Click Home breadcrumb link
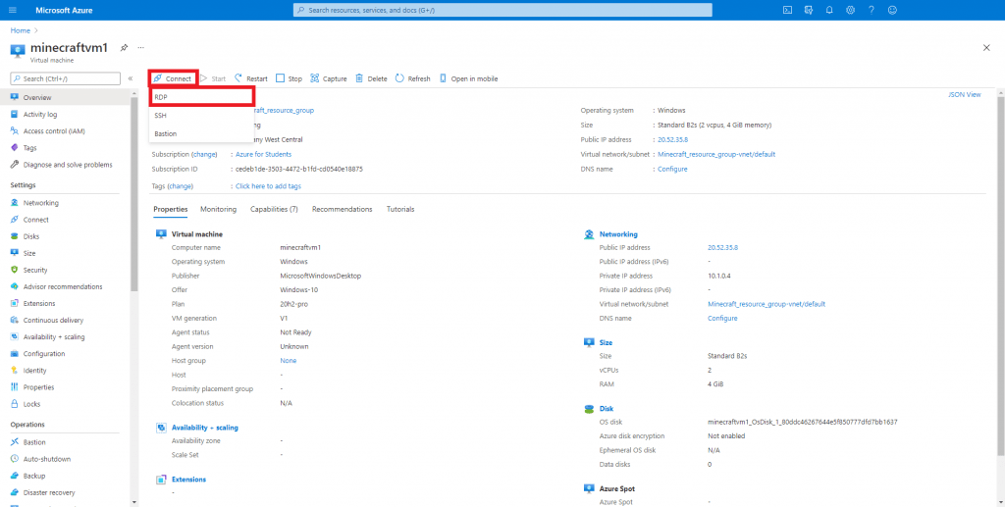Image resolution: width=1005 pixels, height=507 pixels. 20,30
